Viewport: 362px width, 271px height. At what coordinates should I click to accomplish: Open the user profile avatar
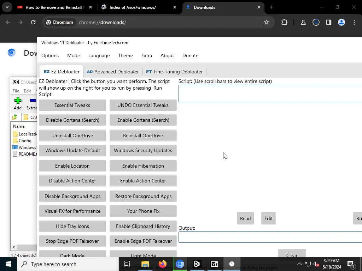(x=341, y=22)
